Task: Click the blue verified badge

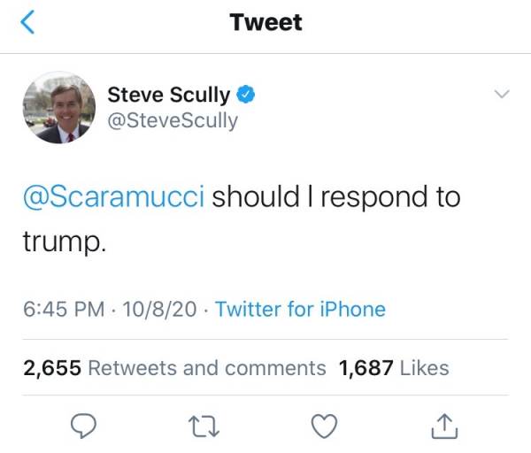Action: [x=247, y=95]
